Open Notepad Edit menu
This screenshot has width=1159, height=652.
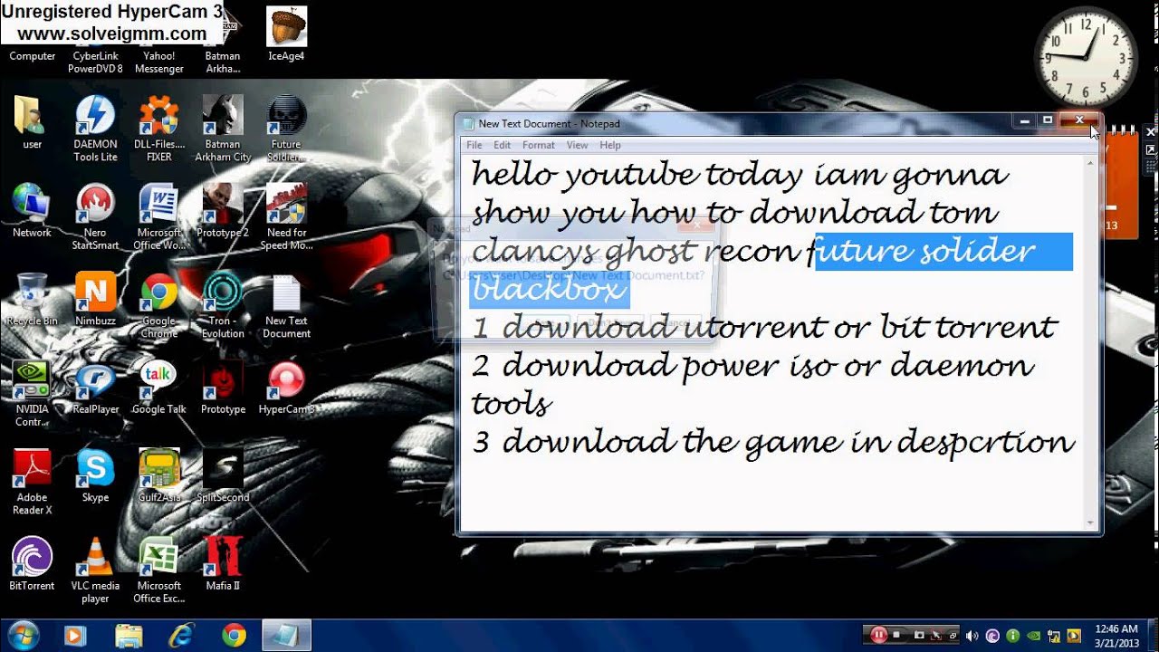502,145
